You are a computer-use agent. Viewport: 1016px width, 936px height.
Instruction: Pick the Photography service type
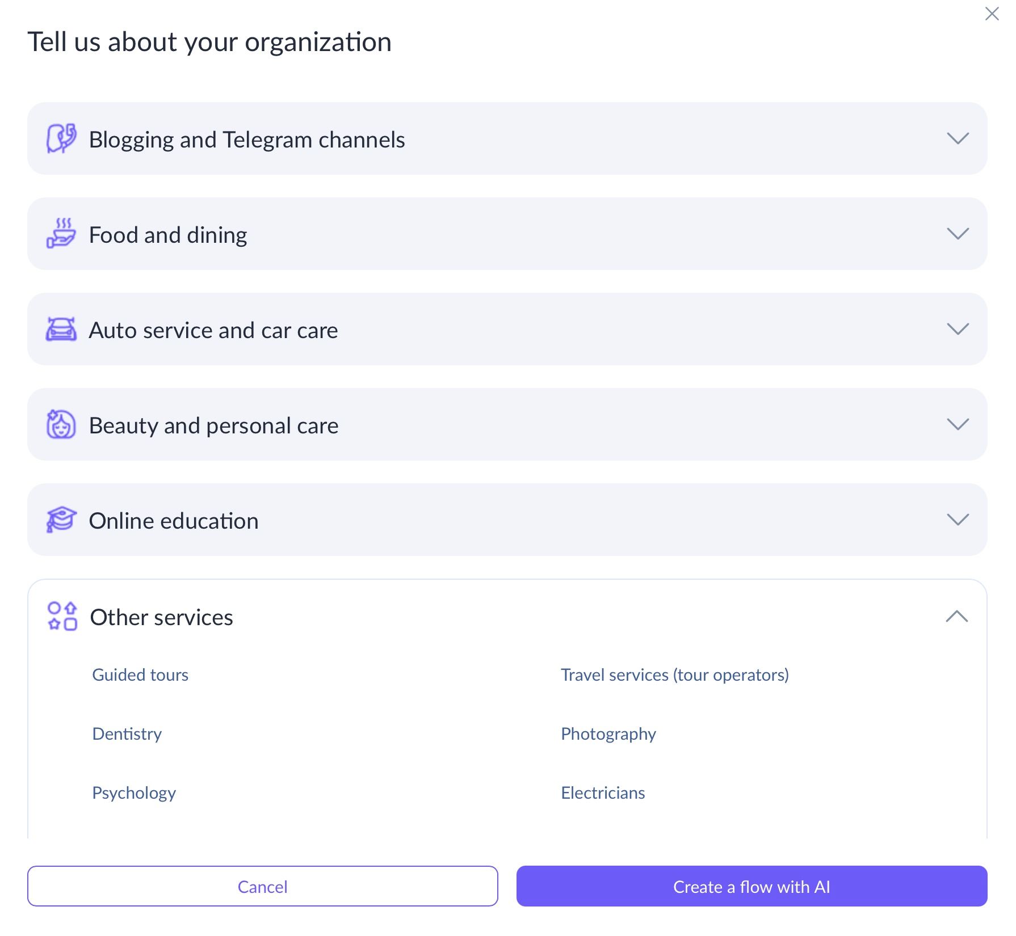point(608,734)
